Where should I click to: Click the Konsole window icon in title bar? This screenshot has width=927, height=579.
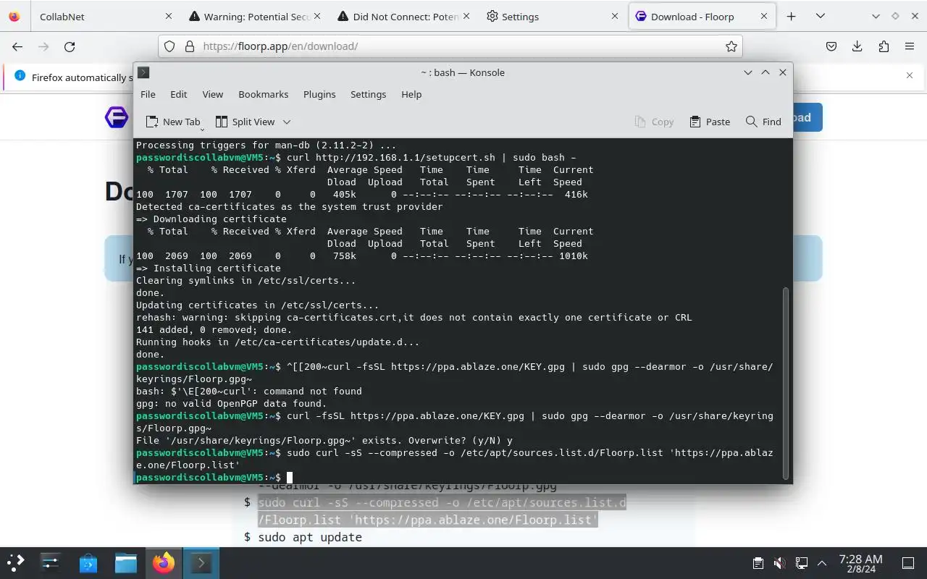coord(143,72)
